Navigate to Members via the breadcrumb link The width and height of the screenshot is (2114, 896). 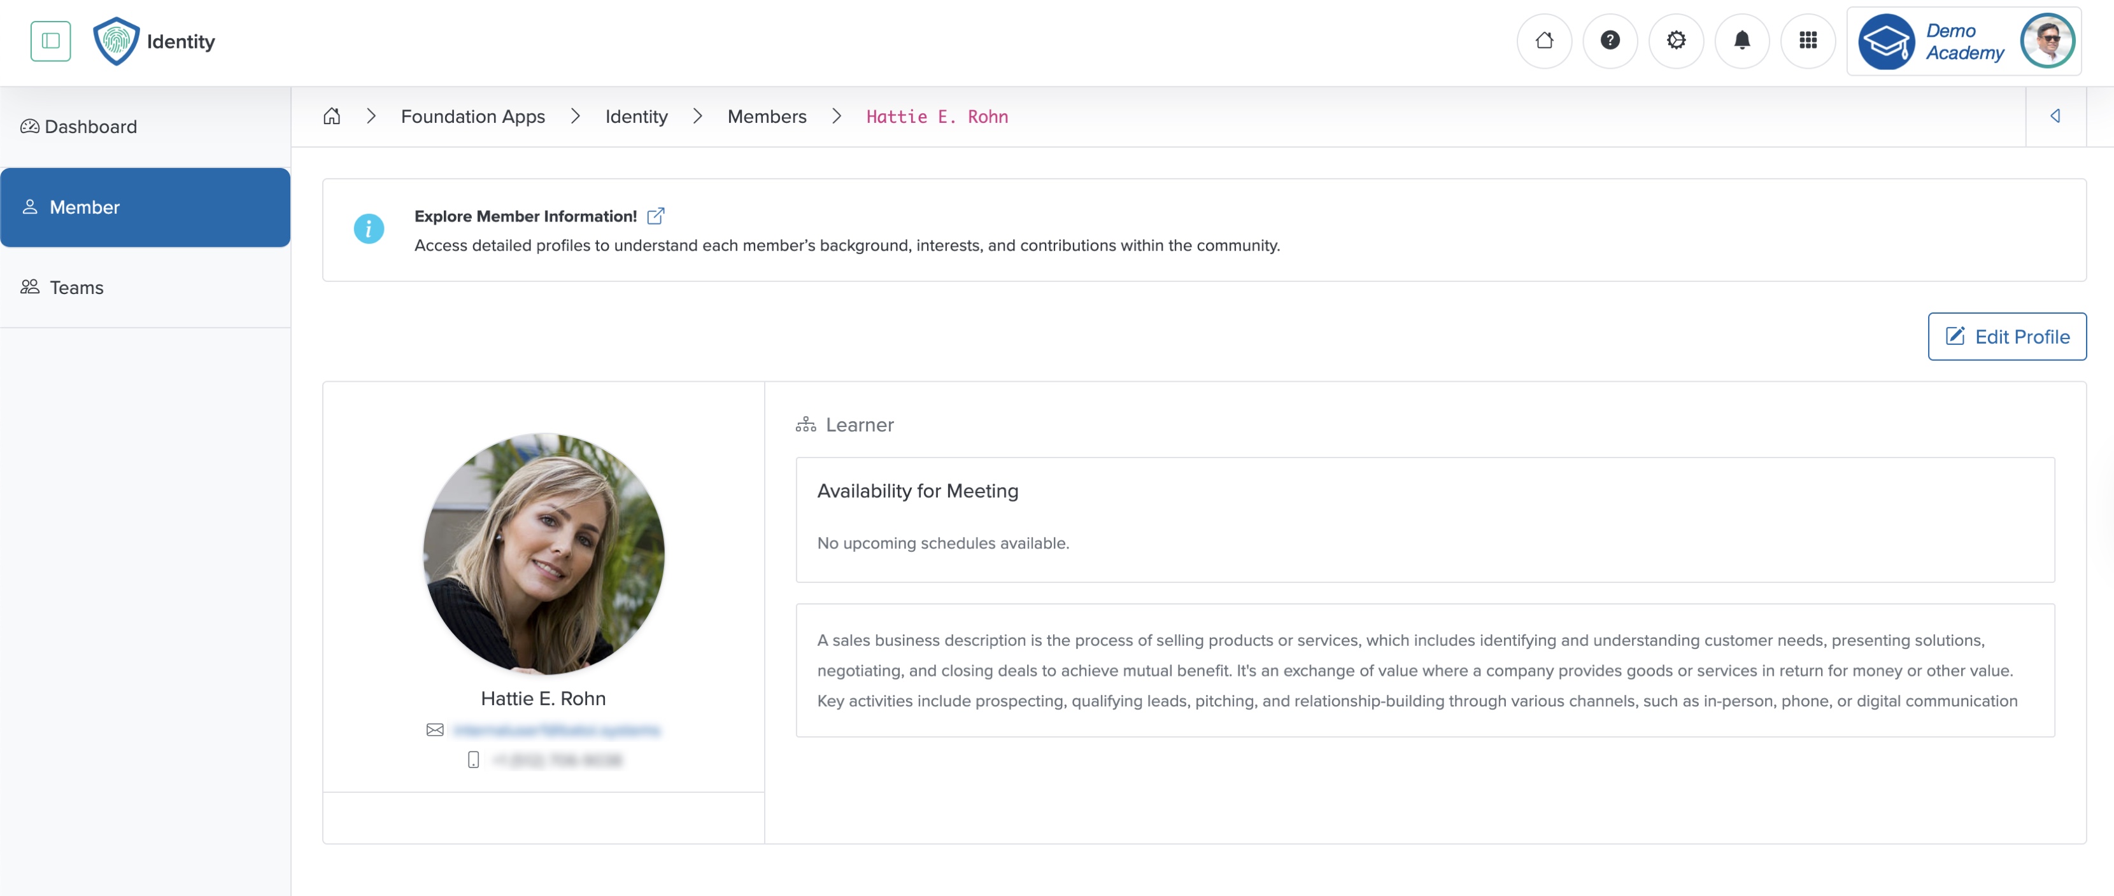pyautogui.click(x=767, y=116)
